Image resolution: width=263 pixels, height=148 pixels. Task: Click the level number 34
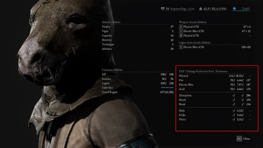[x=167, y=9]
